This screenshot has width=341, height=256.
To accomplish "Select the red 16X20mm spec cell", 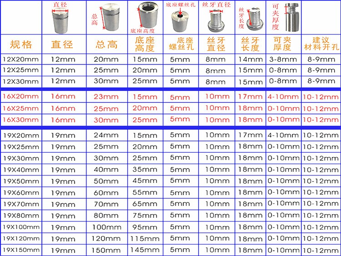I will point(21,96).
